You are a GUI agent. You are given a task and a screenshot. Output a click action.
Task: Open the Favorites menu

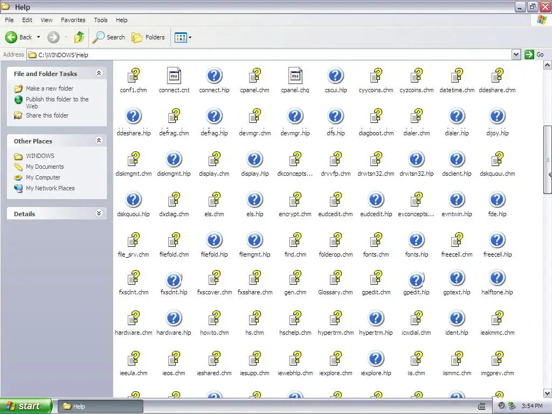point(73,20)
